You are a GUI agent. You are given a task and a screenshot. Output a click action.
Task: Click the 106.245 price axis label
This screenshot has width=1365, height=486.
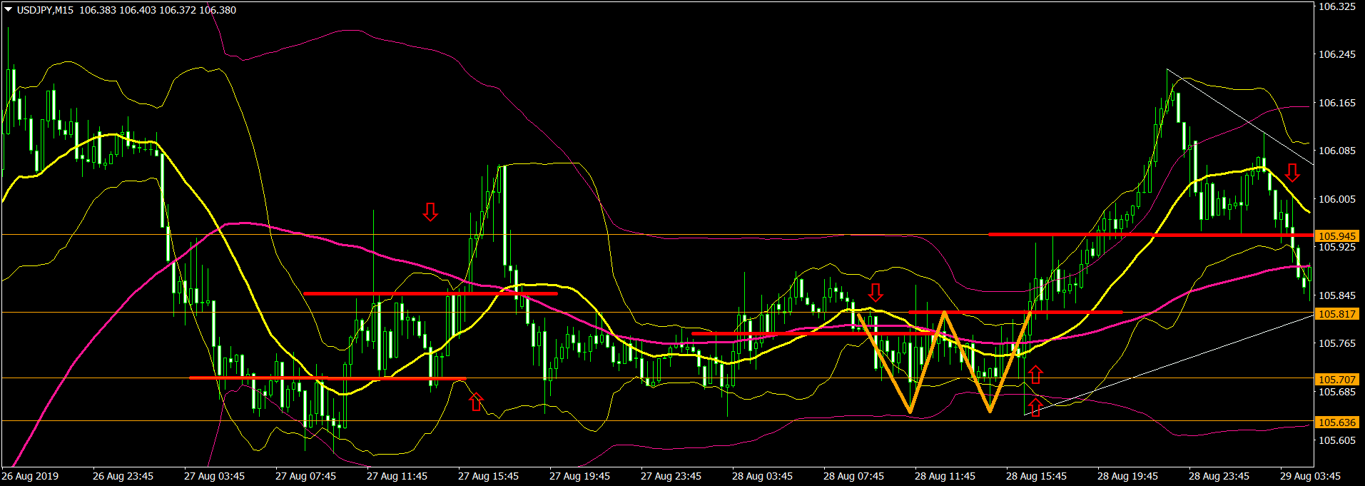tap(1337, 54)
